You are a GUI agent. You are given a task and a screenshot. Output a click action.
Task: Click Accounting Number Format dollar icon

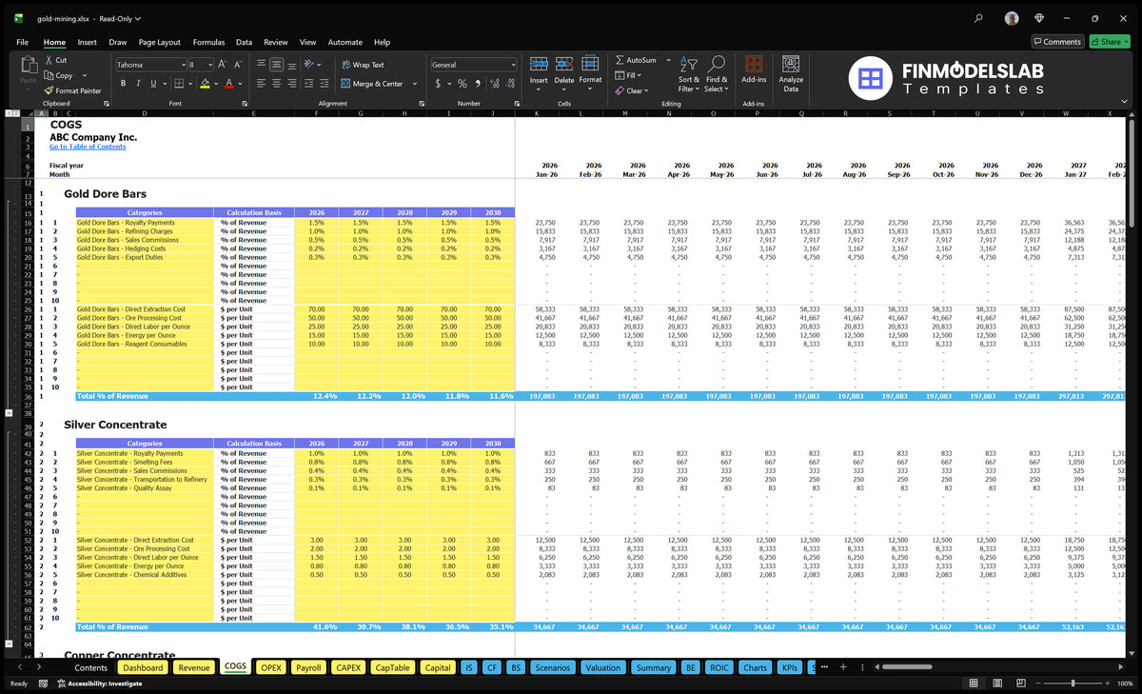[x=438, y=84]
